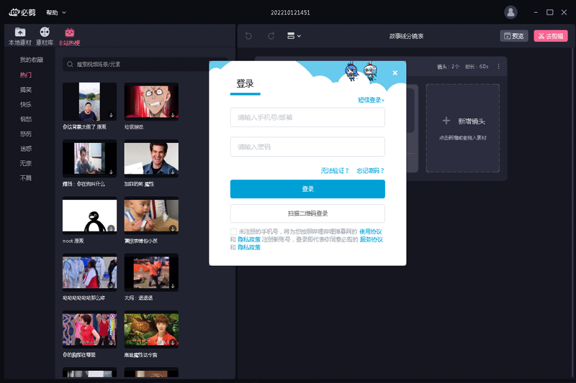Select the 搞笑 category
The width and height of the screenshot is (576, 383).
(x=26, y=90)
